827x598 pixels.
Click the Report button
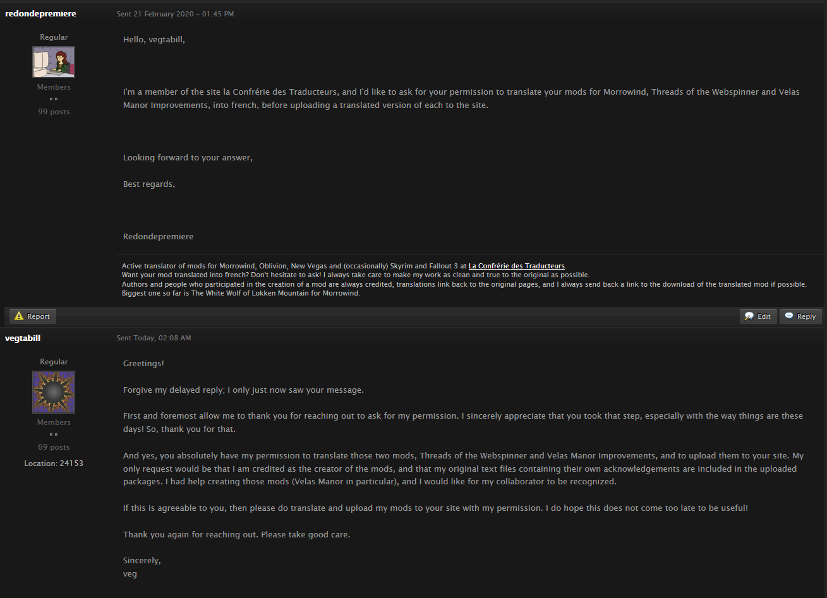click(x=33, y=316)
